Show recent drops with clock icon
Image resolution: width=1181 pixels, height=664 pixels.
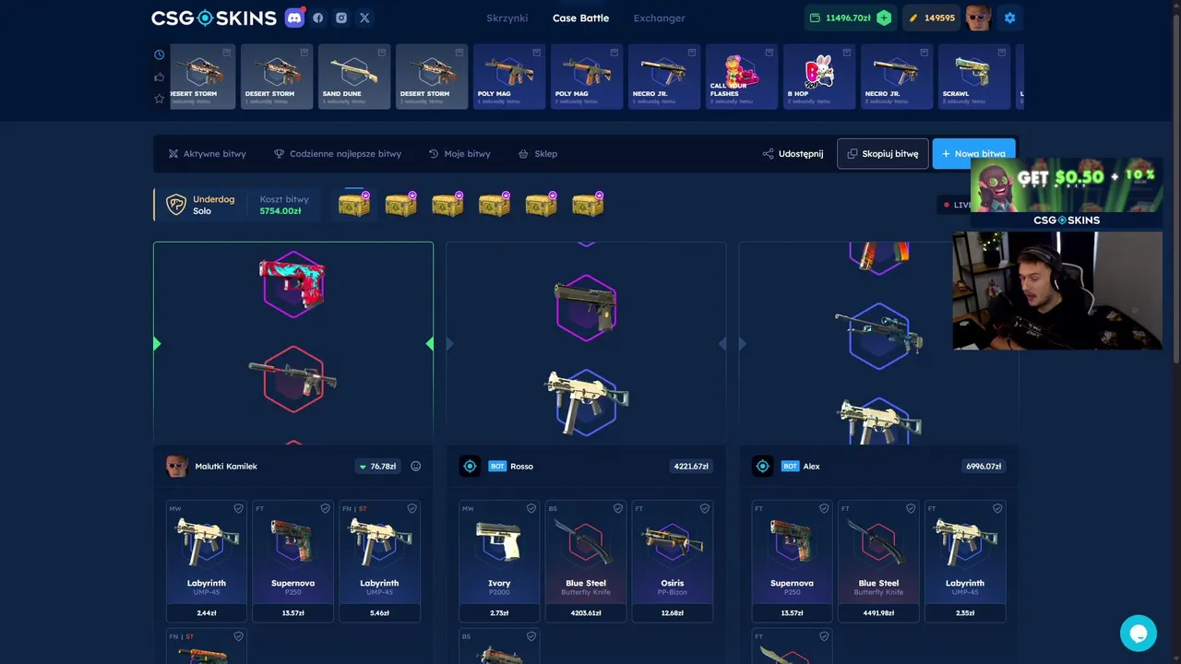point(160,54)
